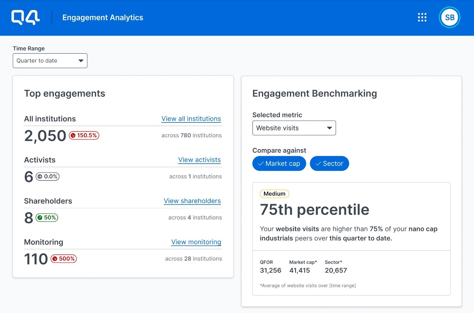Click the Market cap value 41,415
The height and width of the screenshot is (313, 474).
(300, 270)
